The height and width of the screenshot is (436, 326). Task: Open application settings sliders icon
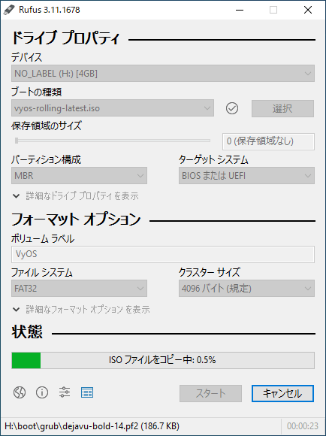pyautogui.click(x=65, y=392)
